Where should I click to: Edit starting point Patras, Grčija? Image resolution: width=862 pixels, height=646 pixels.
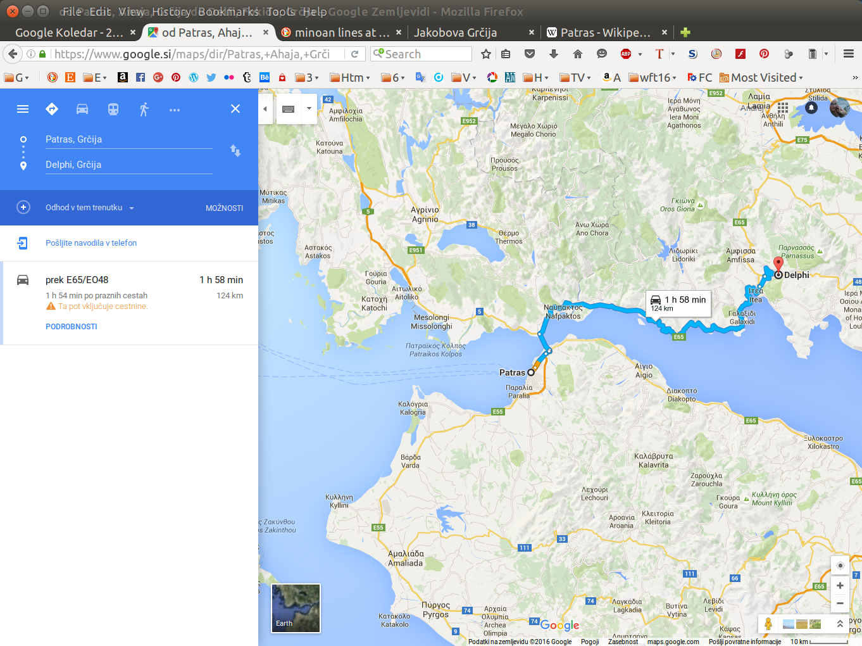point(128,139)
